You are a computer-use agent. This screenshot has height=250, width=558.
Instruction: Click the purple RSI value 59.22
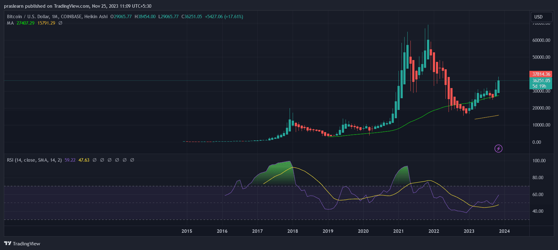click(x=70, y=160)
